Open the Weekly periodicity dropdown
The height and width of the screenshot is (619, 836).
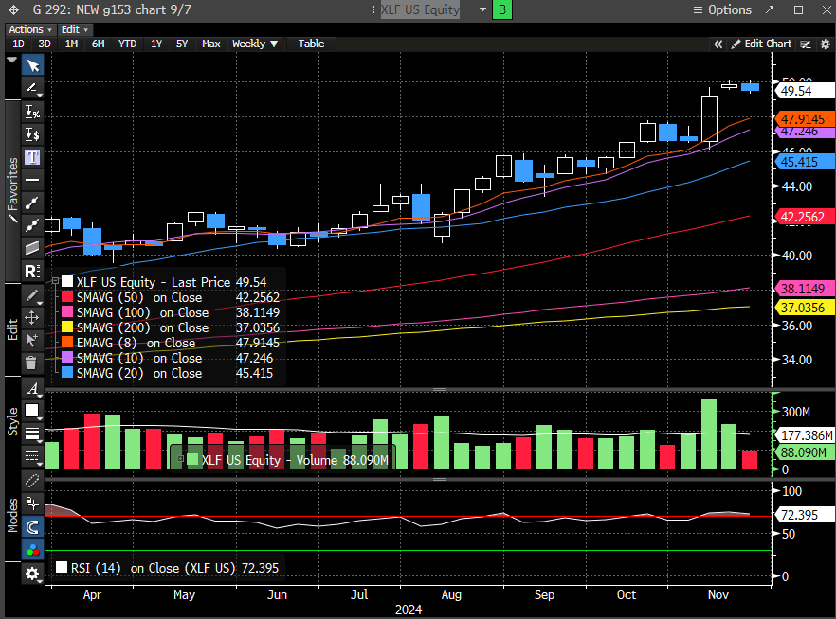click(x=255, y=44)
